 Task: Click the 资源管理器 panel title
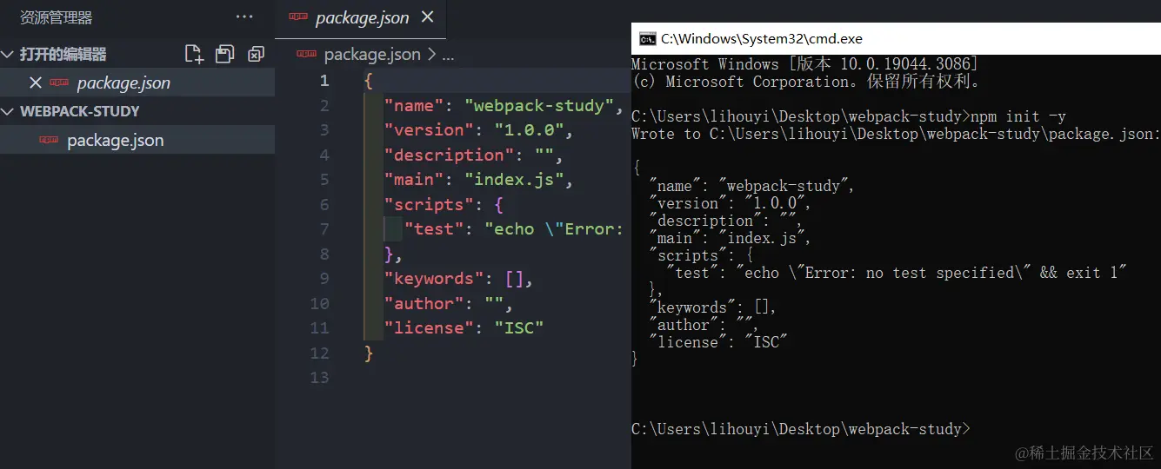(x=56, y=17)
